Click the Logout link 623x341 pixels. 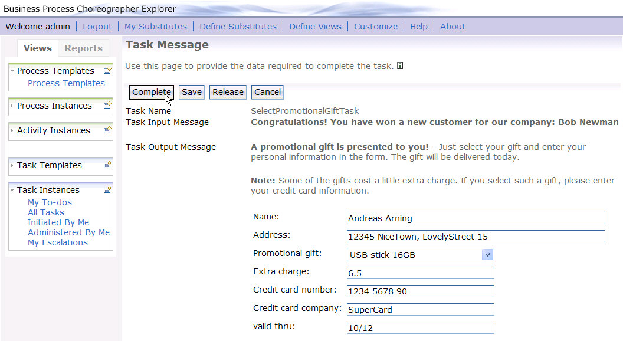pyautogui.click(x=97, y=27)
